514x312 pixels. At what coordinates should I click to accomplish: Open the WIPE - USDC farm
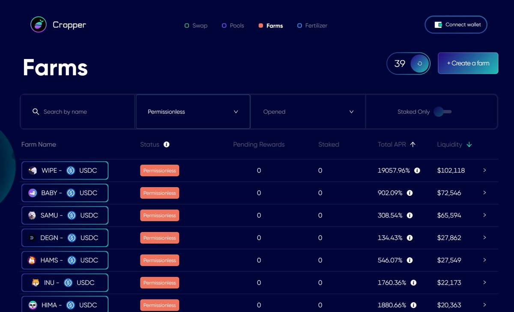coord(65,171)
